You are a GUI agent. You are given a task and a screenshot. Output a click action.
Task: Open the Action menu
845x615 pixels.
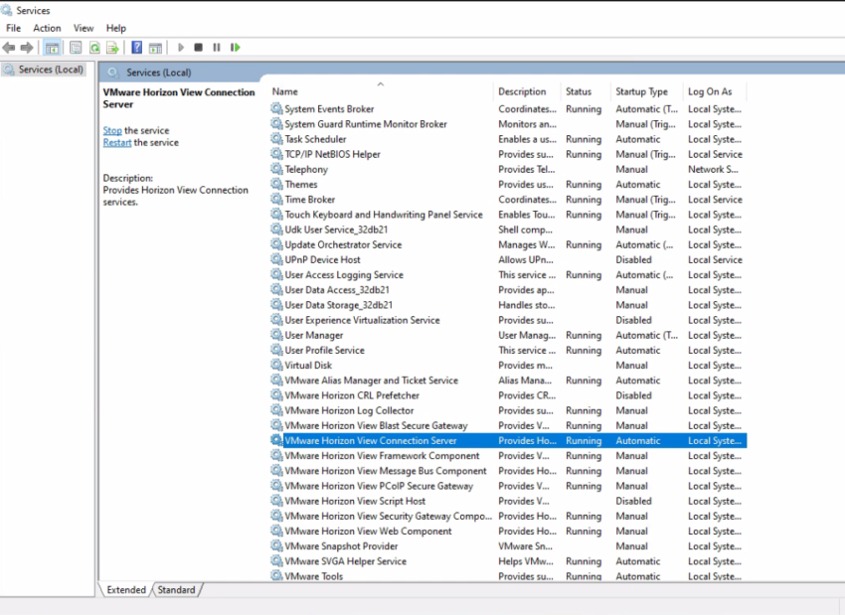point(47,28)
